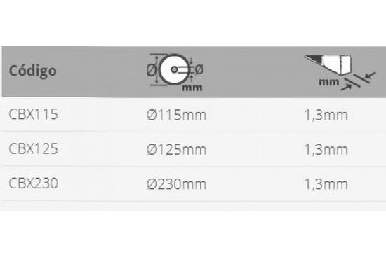Click the bore Ø symbol right of circle
Image resolution: width=386 pixels, height=257 pixels.
point(199,69)
